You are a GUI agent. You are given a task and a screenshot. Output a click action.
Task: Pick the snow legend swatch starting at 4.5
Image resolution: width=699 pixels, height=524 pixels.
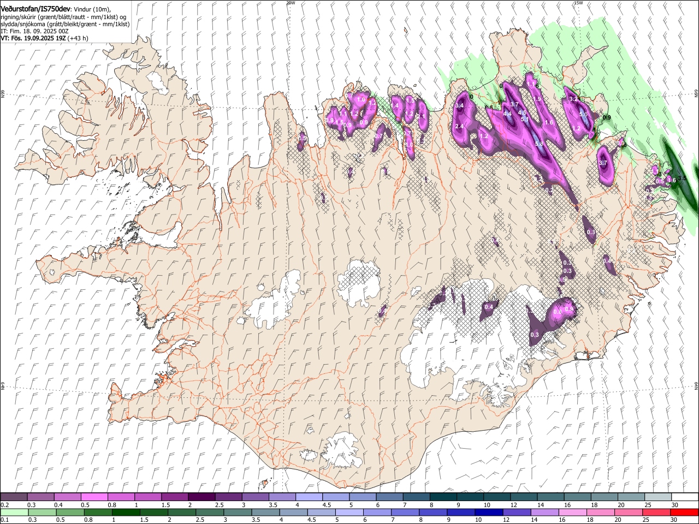click(336, 497)
